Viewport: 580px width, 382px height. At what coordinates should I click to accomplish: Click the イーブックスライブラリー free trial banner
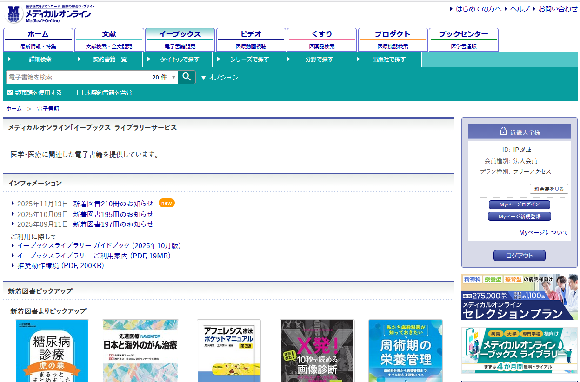(519, 350)
